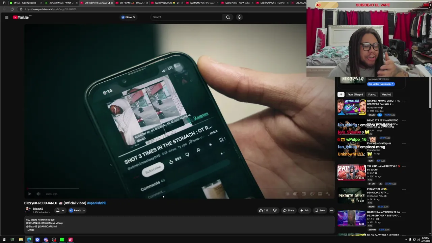Switch to the KEYVIEM - WOW tab

pos(237,3)
